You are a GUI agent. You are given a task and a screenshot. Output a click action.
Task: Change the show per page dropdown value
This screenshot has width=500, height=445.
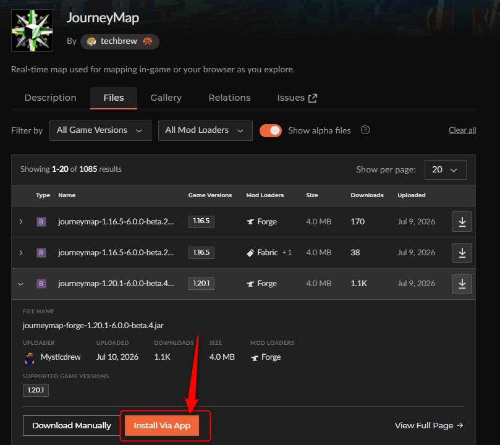point(445,169)
